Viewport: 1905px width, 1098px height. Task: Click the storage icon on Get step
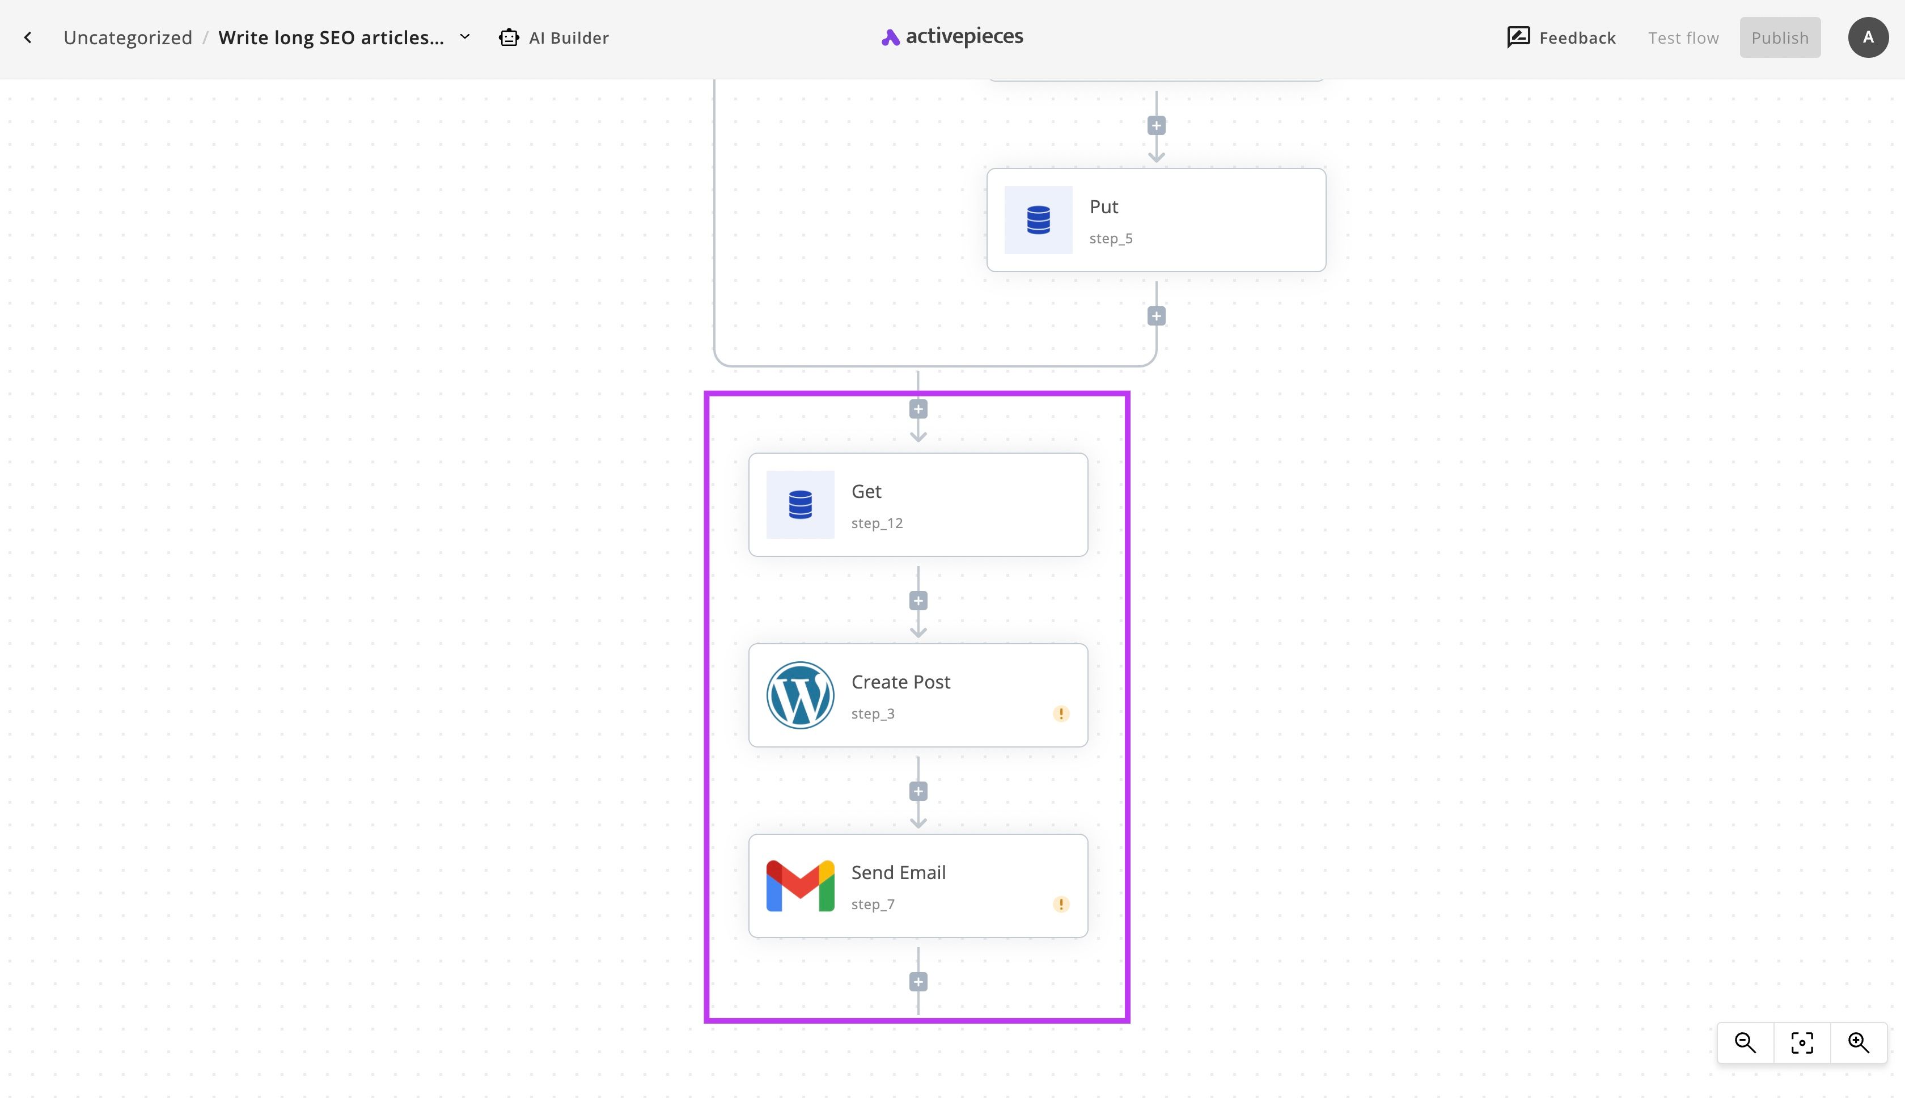coord(800,505)
